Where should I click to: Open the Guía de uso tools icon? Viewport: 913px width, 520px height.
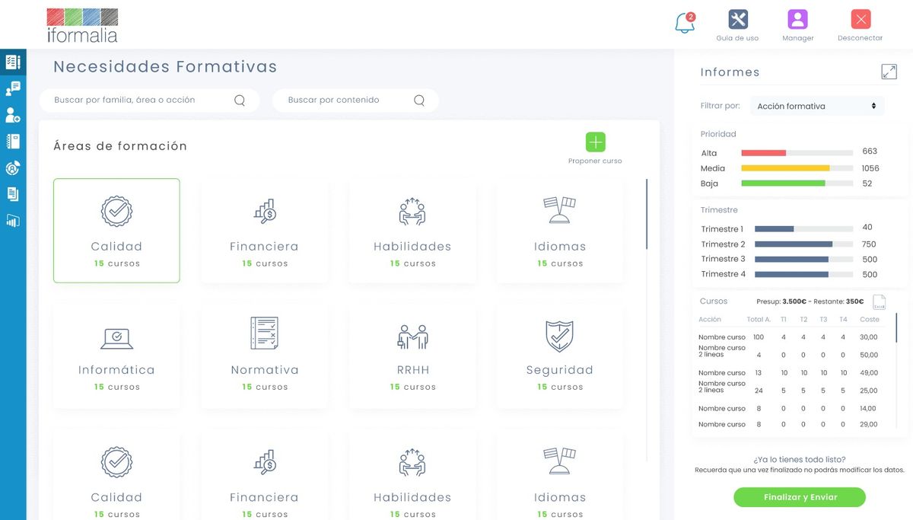(737, 19)
